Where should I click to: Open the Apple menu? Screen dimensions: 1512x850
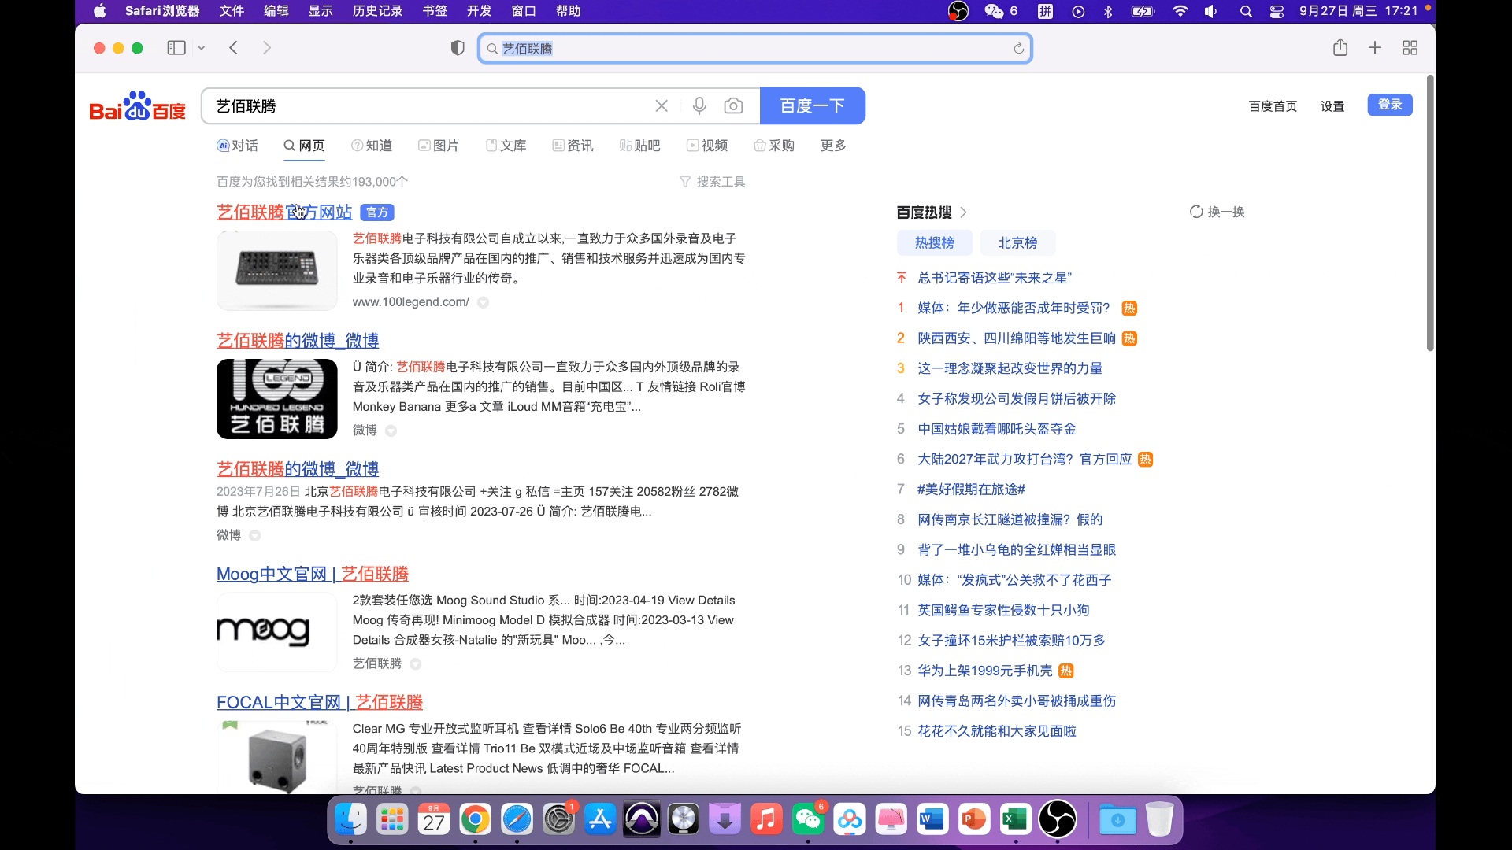tap(100, 11)
